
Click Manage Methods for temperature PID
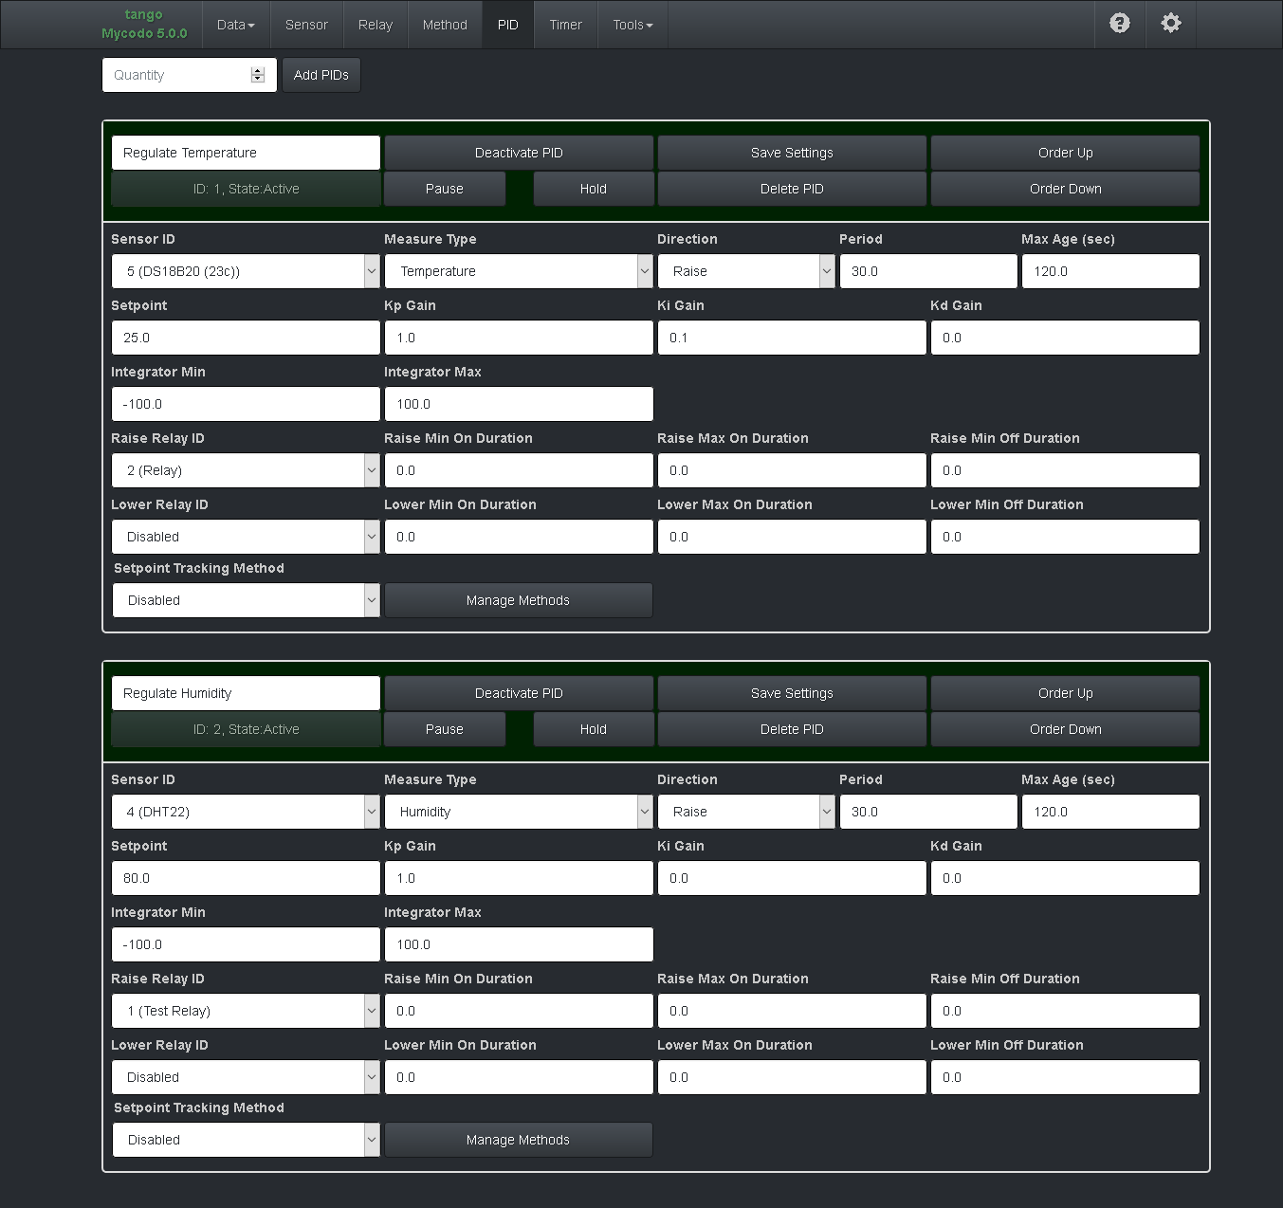518,600
